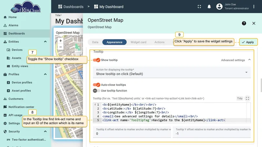Click the Profiles icon
The width and height of the screenshot is (262, 147).
tap(5, 74)
